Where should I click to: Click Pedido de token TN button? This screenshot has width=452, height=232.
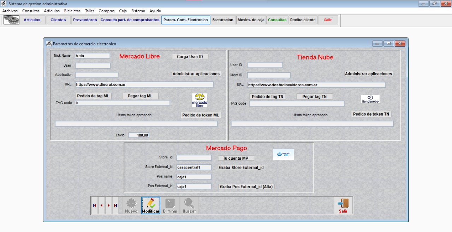371,114
